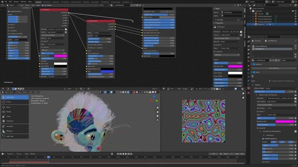Open the File menu
298x167 pixels.
click(x=6, y=2)
